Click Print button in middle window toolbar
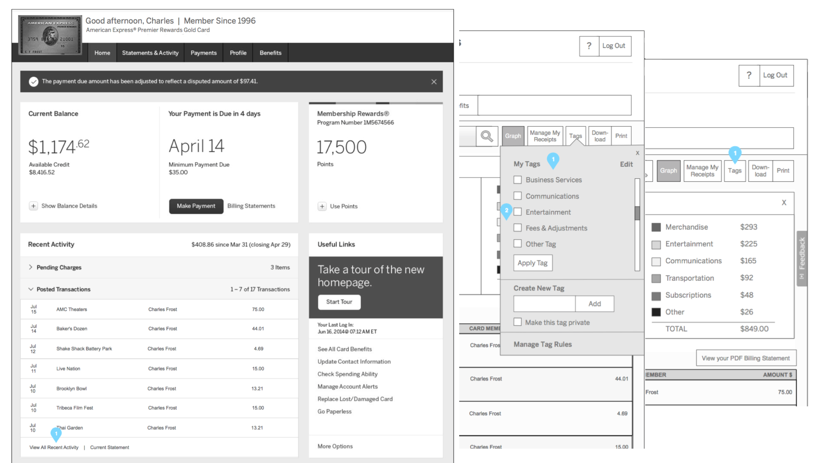The image size is (817, 463). [x=621, y=136]
